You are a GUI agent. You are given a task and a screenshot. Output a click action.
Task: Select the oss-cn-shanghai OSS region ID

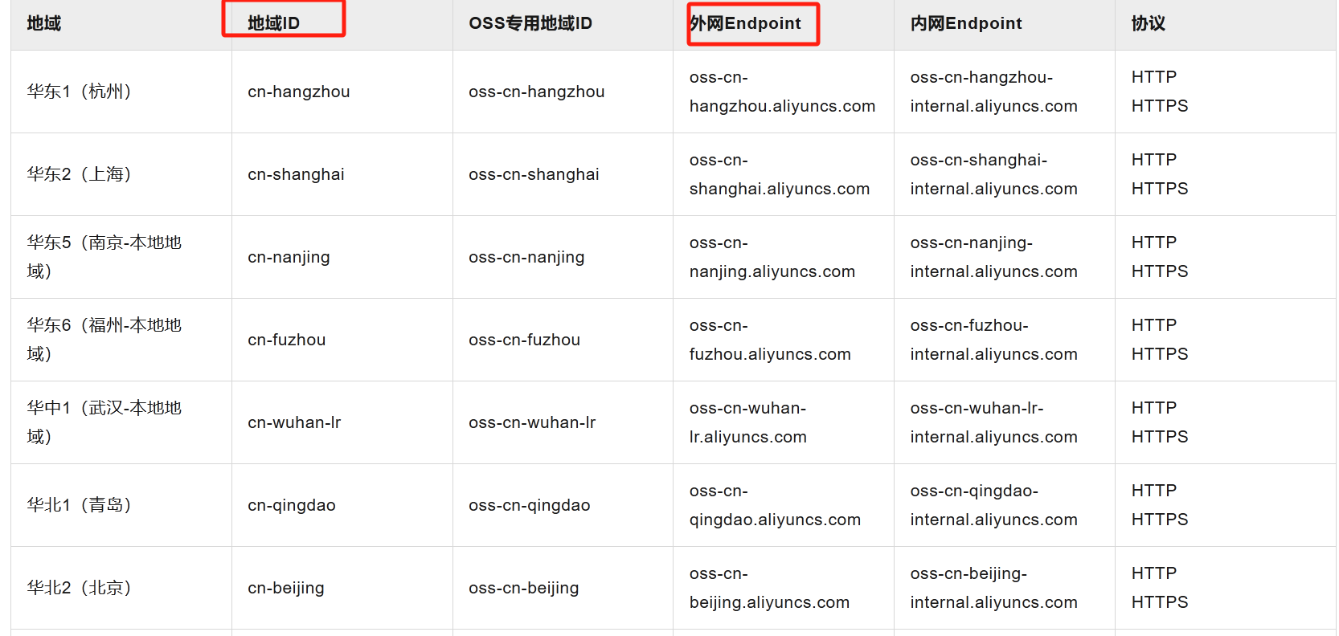534,174
